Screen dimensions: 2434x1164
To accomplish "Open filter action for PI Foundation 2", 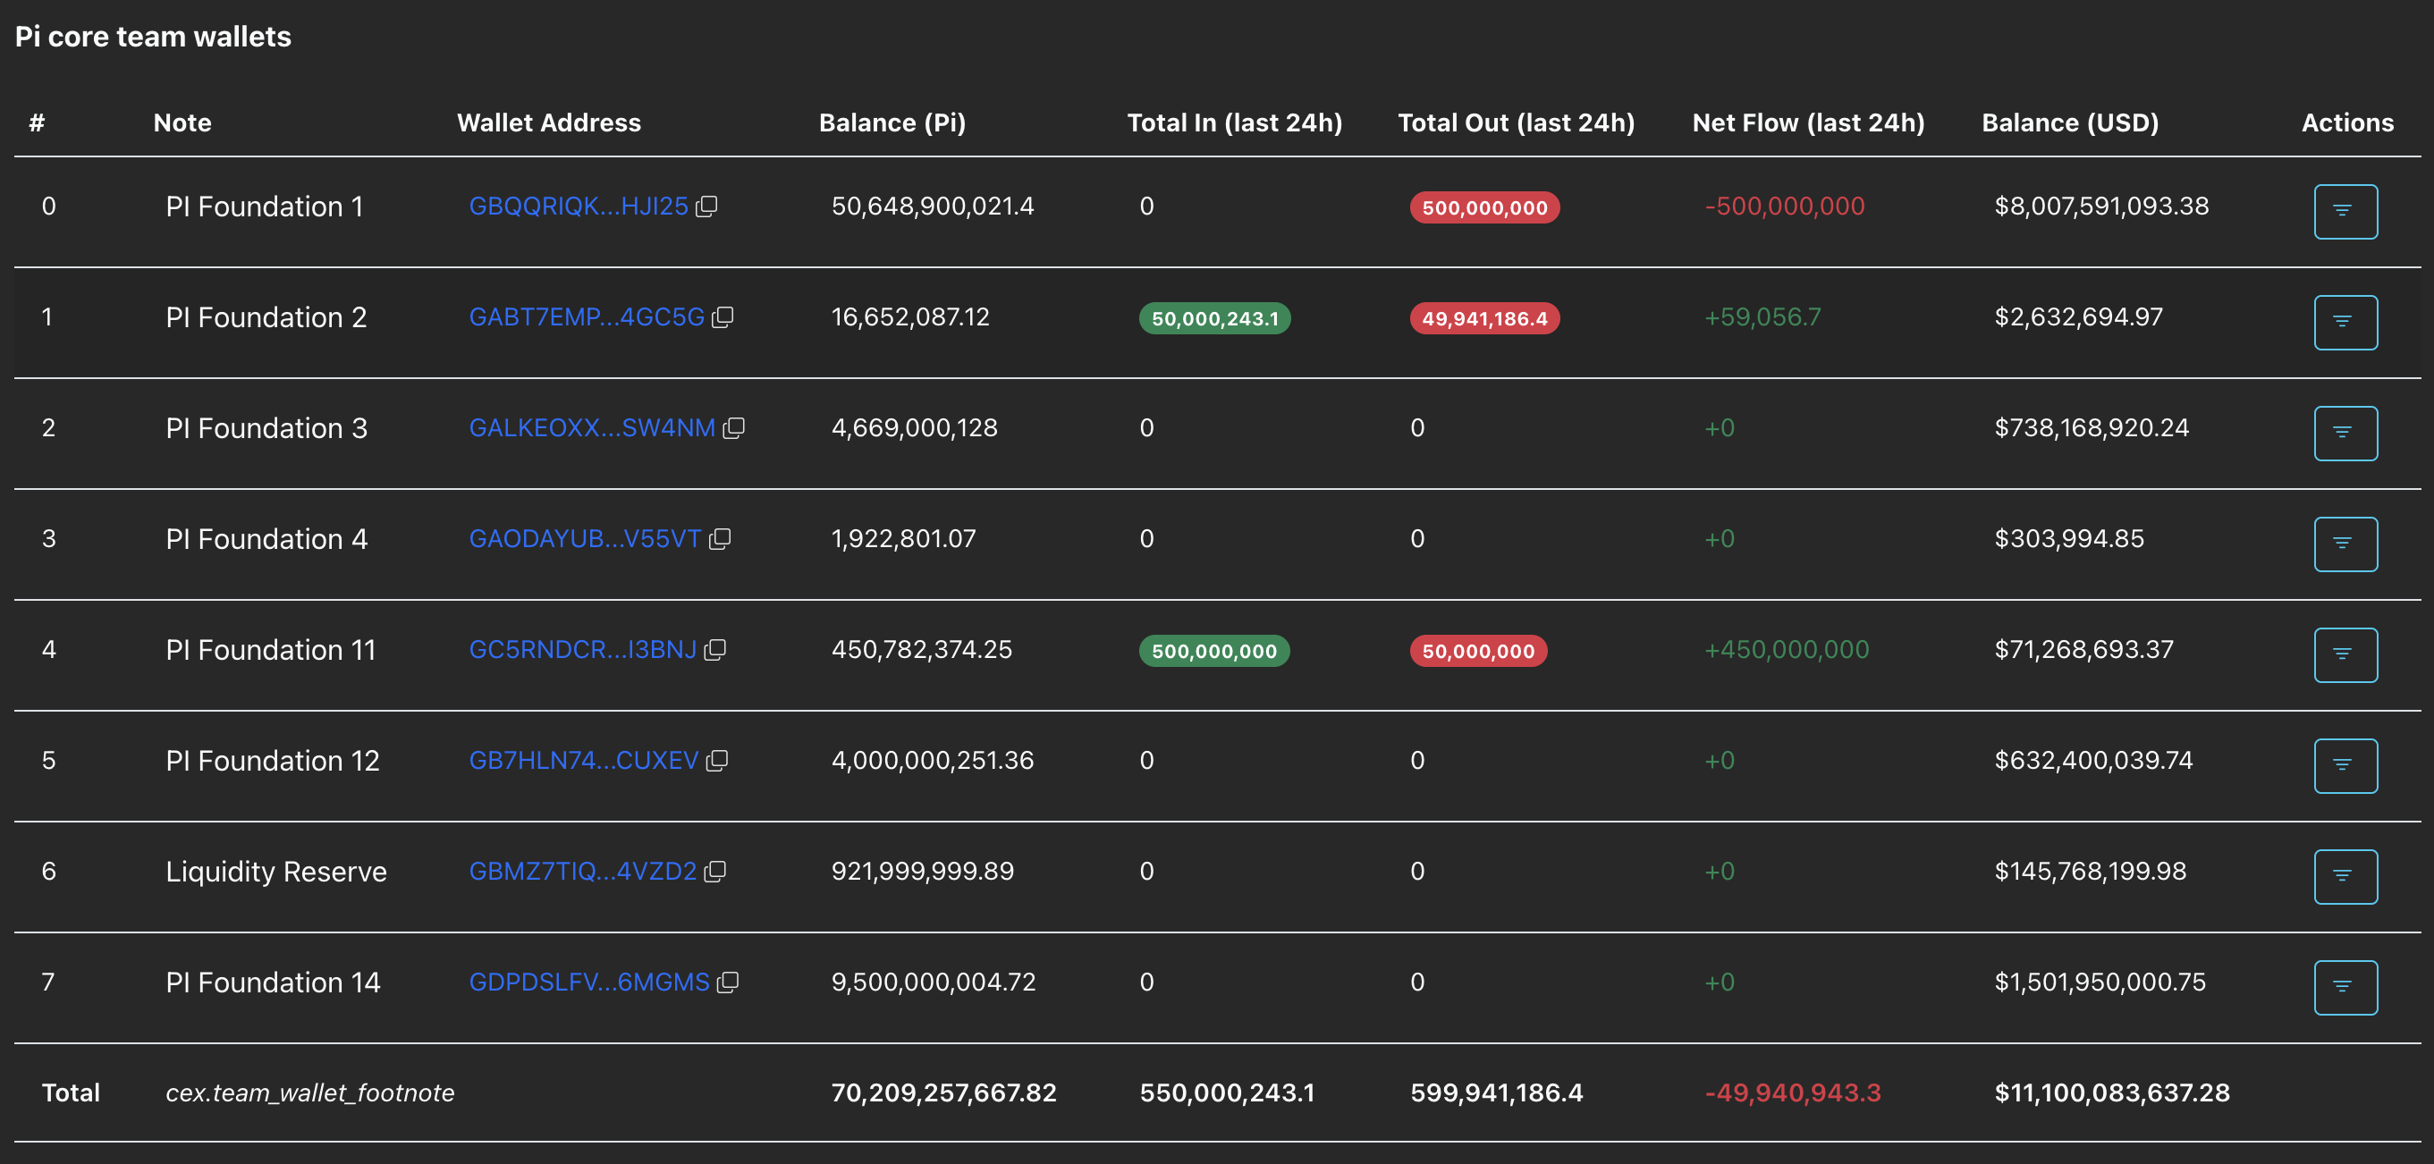I will 2345,322.
